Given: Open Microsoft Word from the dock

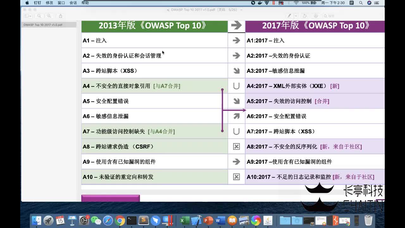Looking at the screenshot, I should point(220,220).
